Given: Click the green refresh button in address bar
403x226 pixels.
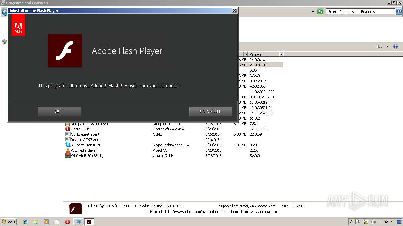Looking at the screenshot, I should [x=321, y=12].
